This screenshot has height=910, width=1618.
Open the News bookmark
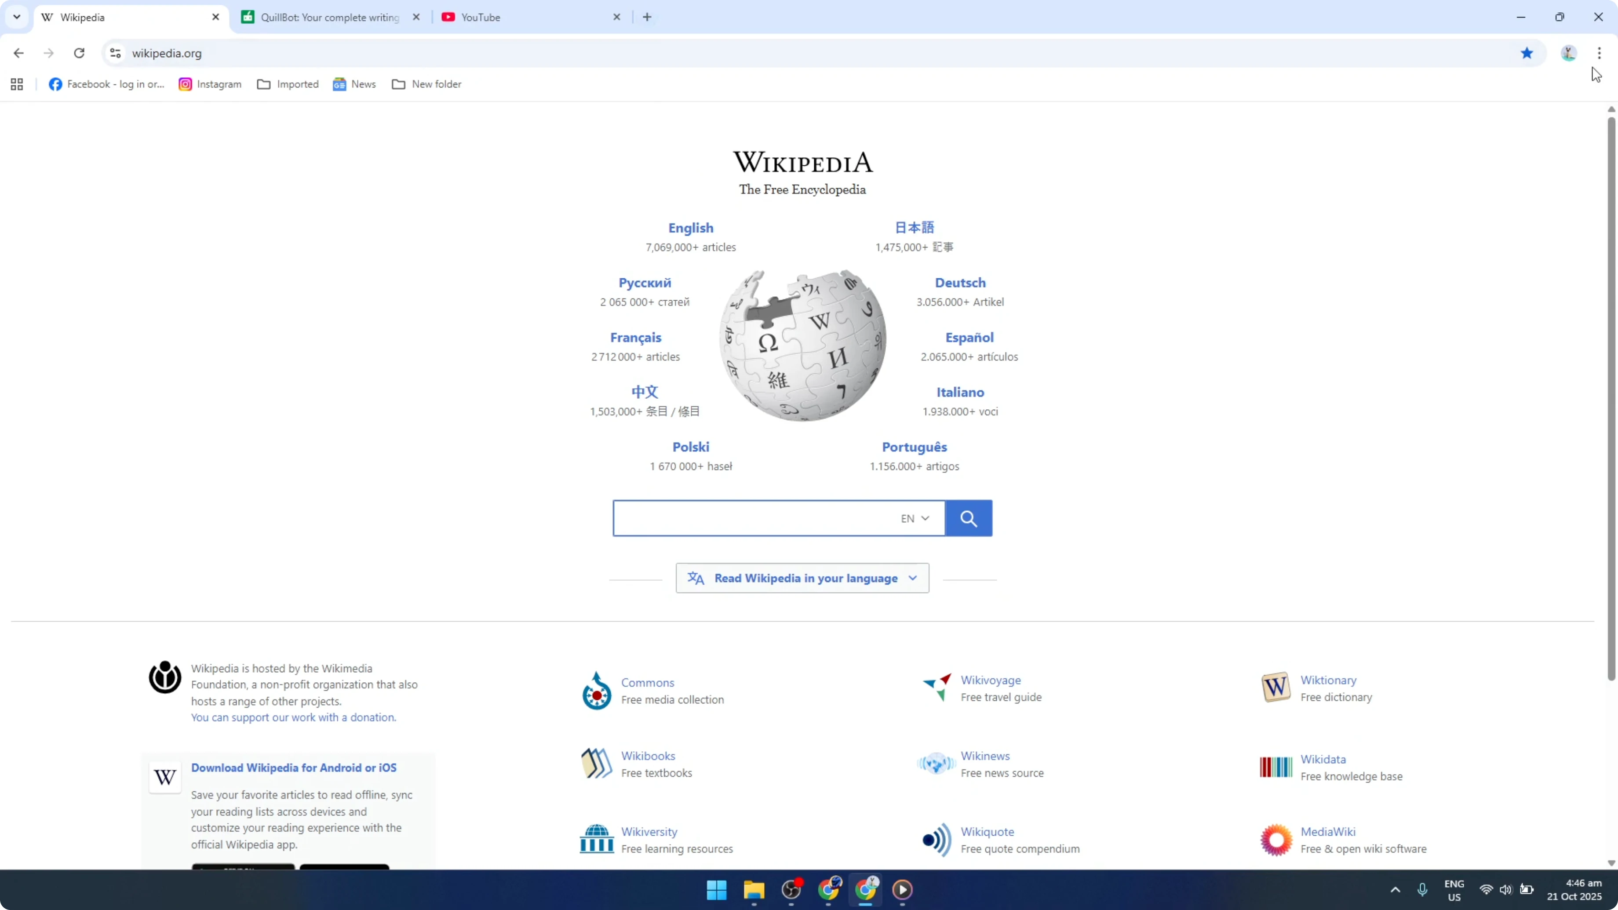[x=354, y=84]
